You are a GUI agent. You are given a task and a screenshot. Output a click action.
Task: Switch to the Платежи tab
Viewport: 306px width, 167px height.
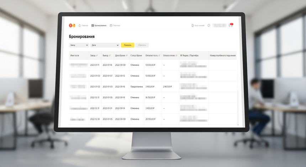tap(115, 26)
